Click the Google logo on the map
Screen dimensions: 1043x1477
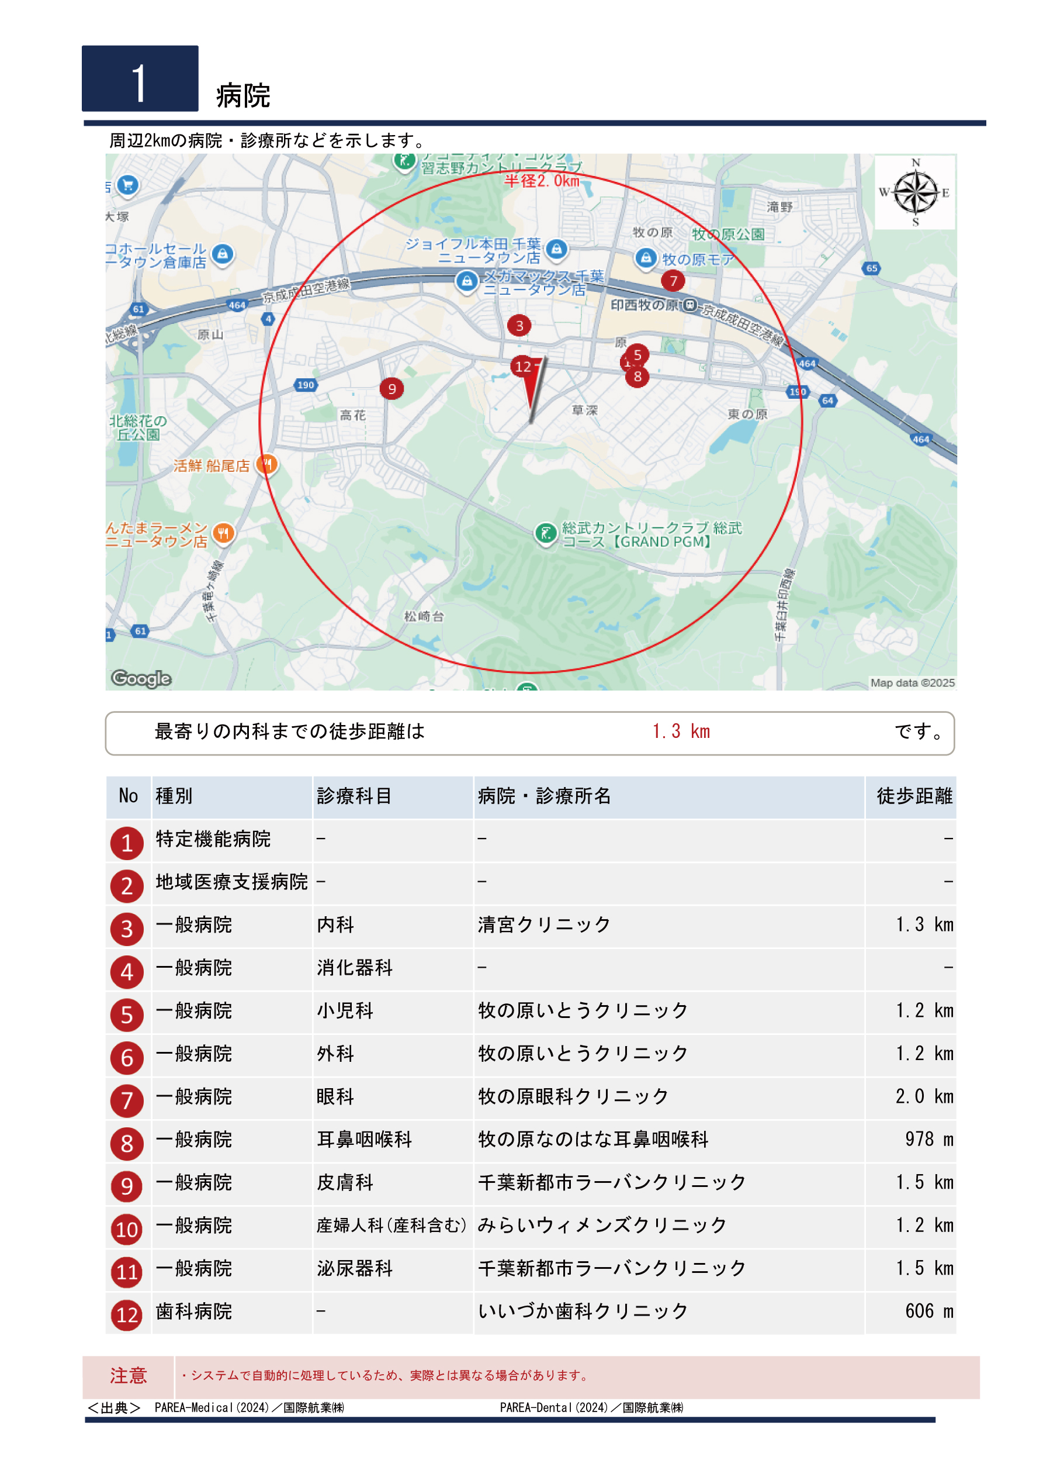point(141,678)
